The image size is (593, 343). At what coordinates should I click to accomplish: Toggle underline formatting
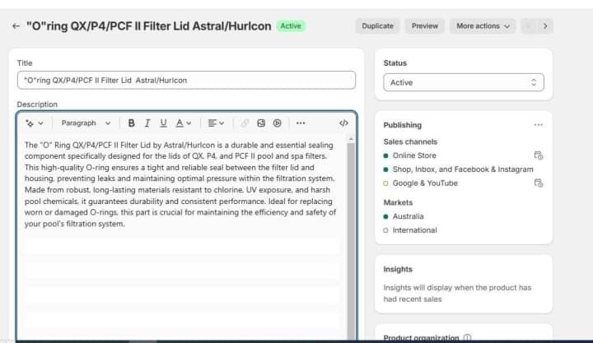coord(163,123)
